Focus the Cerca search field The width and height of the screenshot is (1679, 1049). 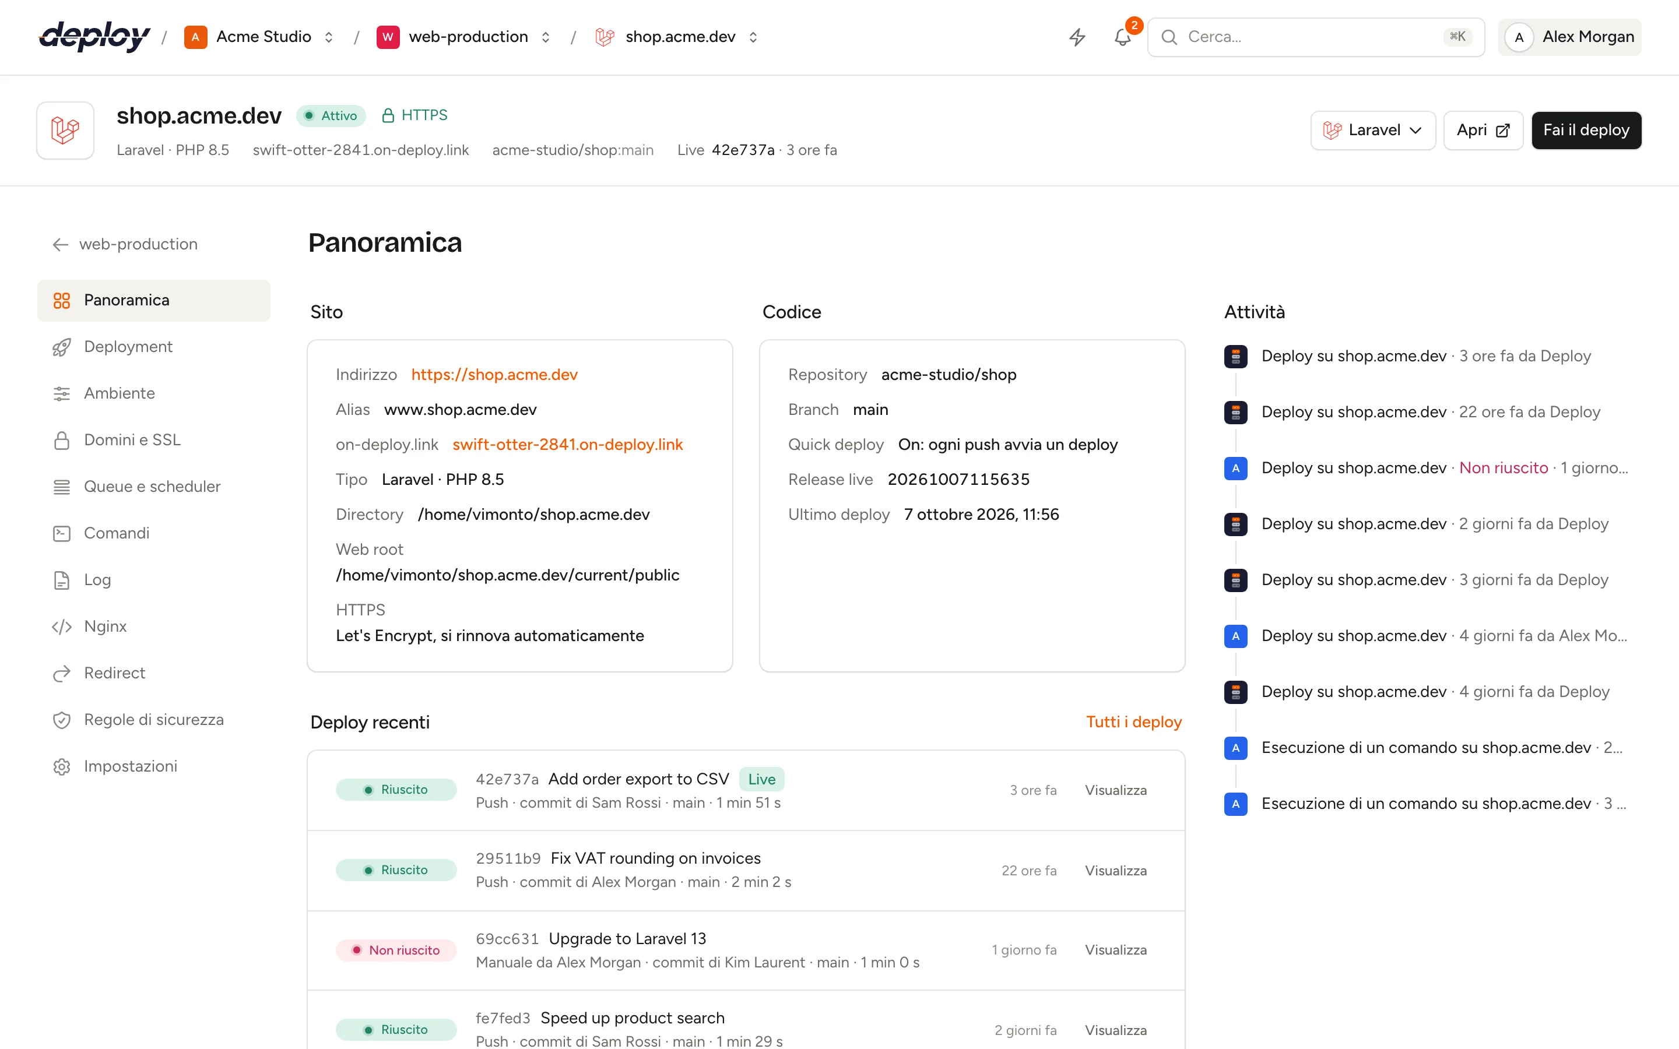[x=1315, y=37]
